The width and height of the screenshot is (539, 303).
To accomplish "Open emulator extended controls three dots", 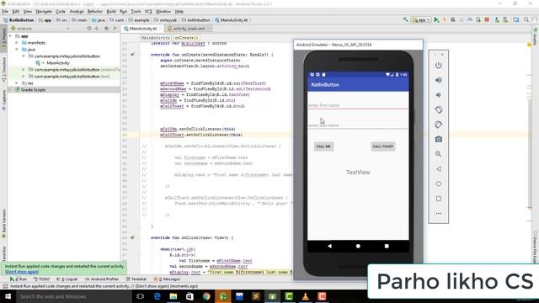I will tap(438, 213).
